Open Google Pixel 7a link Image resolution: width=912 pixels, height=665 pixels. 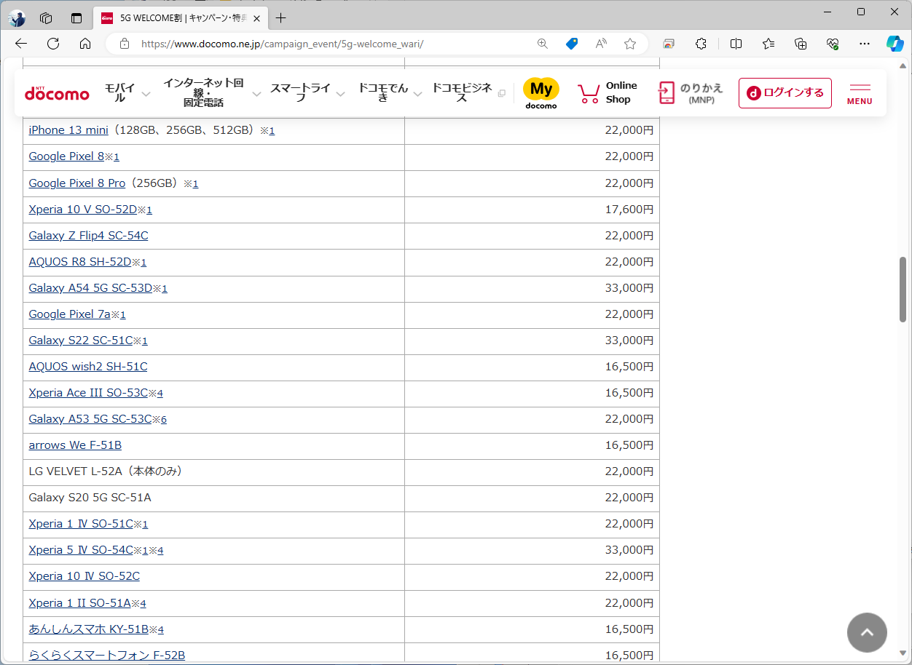[70, 314]
